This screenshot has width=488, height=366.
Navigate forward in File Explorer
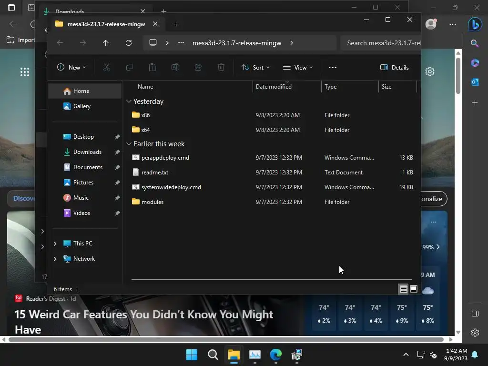point(83,43)
